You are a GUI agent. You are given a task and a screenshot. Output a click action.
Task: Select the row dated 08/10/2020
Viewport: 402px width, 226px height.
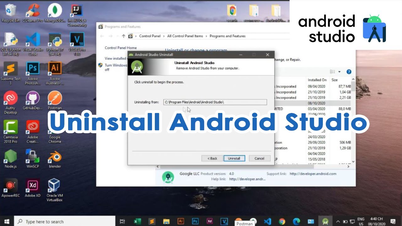(313, 103)
